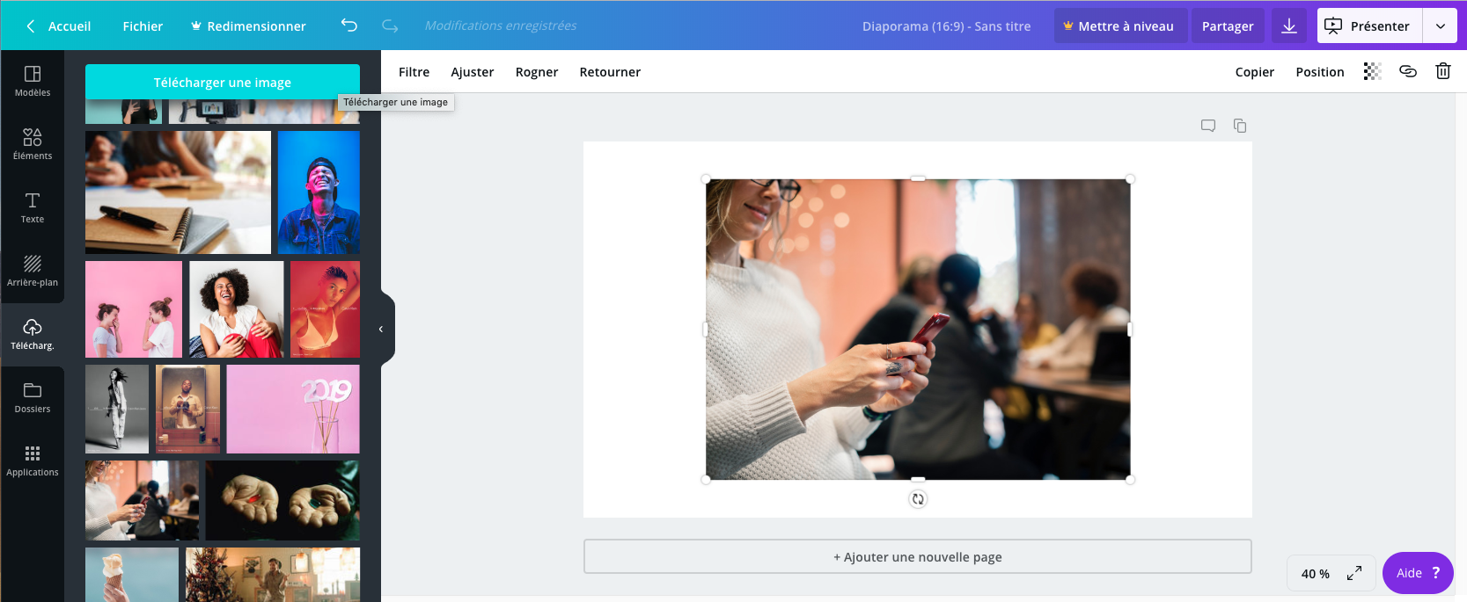This screenshot has width=1467, height=602.
Task: Select the black-and-white standing woman thumbnail
Action: pyautogui.click(x=117, y=410)
